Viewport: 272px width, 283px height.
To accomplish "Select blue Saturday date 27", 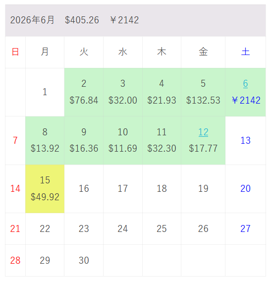I will (x=245, y=228).
